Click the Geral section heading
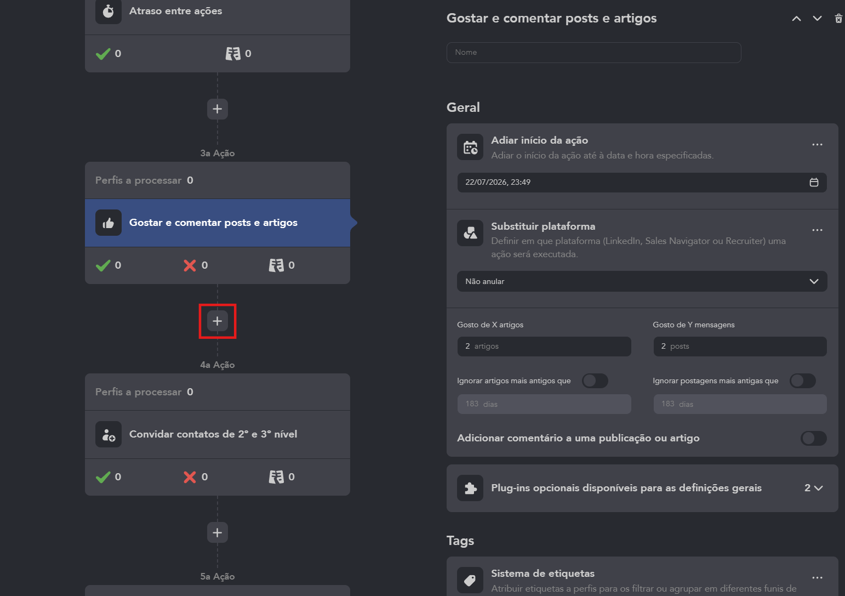This screenshot has width=845, height=596. click(463, 107)
